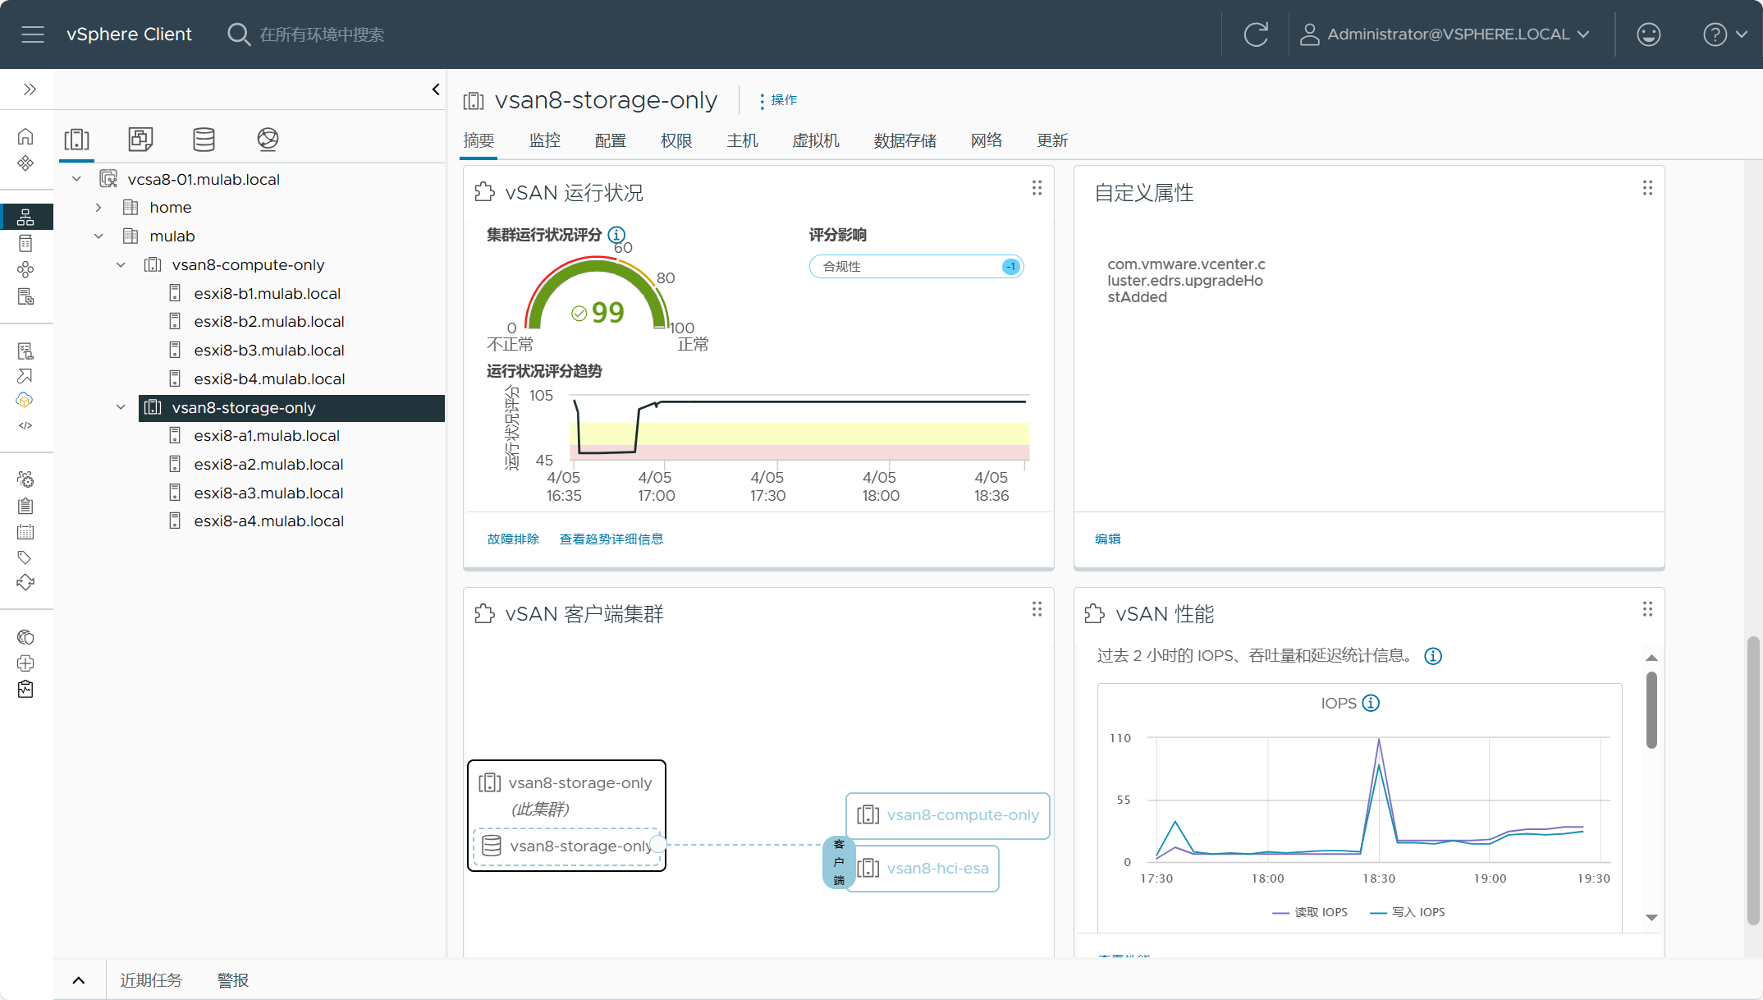The height and width of the screenshot is (1000, 1763).
Task: Select the Inventory hierarchy sidebar icon
Action: pyautogui.click(x=25, y=217)
